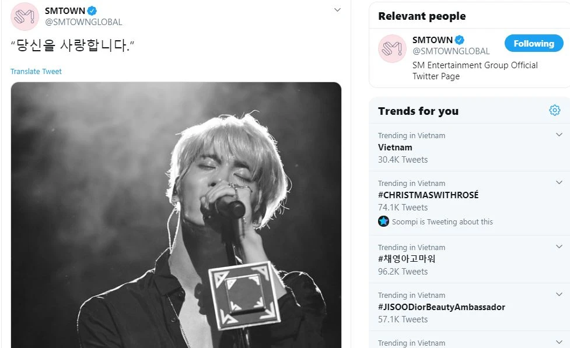Click the SMTOWN avatar on the tweet

point(25,16)
